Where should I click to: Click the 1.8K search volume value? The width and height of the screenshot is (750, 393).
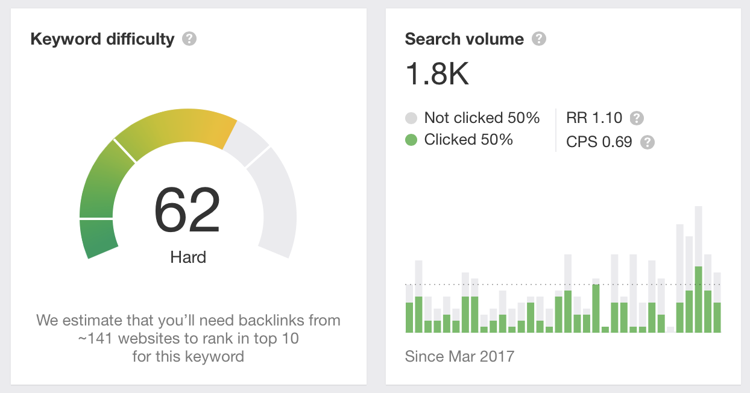pos(437,74)
